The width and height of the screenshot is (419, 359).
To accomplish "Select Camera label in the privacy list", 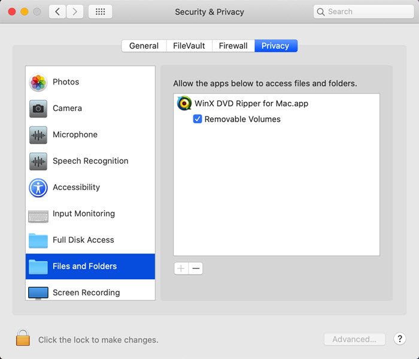I will pos(67,108).
